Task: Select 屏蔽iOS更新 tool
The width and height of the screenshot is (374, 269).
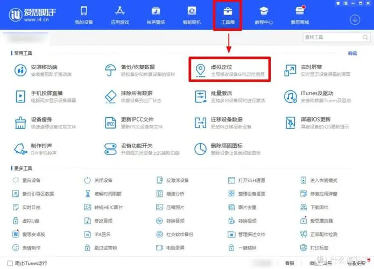Action: point(316,123)
